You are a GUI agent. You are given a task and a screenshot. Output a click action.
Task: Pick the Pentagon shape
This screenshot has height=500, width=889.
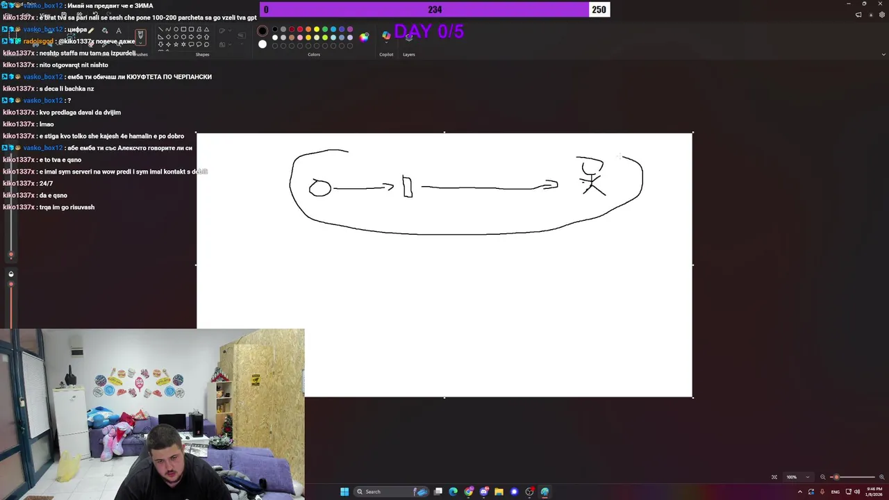pyautogui.click(x=176, y=37)
